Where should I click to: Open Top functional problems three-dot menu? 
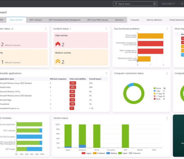167,29
